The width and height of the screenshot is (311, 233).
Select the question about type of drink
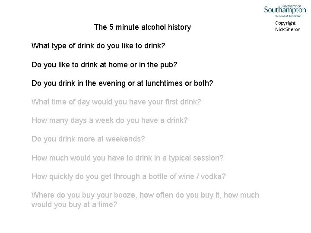[x=99, y=45]
